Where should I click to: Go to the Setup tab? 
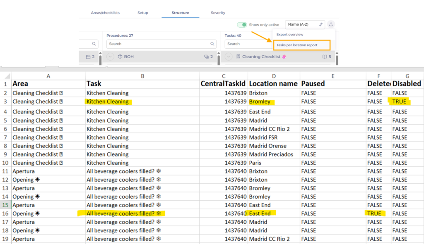coord(143,13)
